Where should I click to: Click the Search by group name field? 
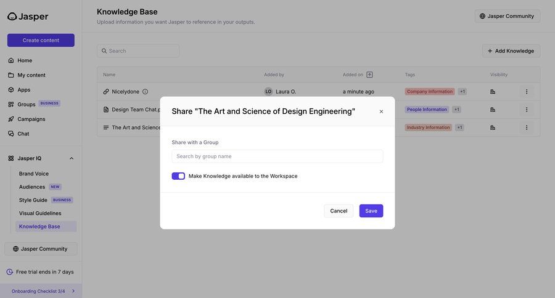(x=277, y=156)
